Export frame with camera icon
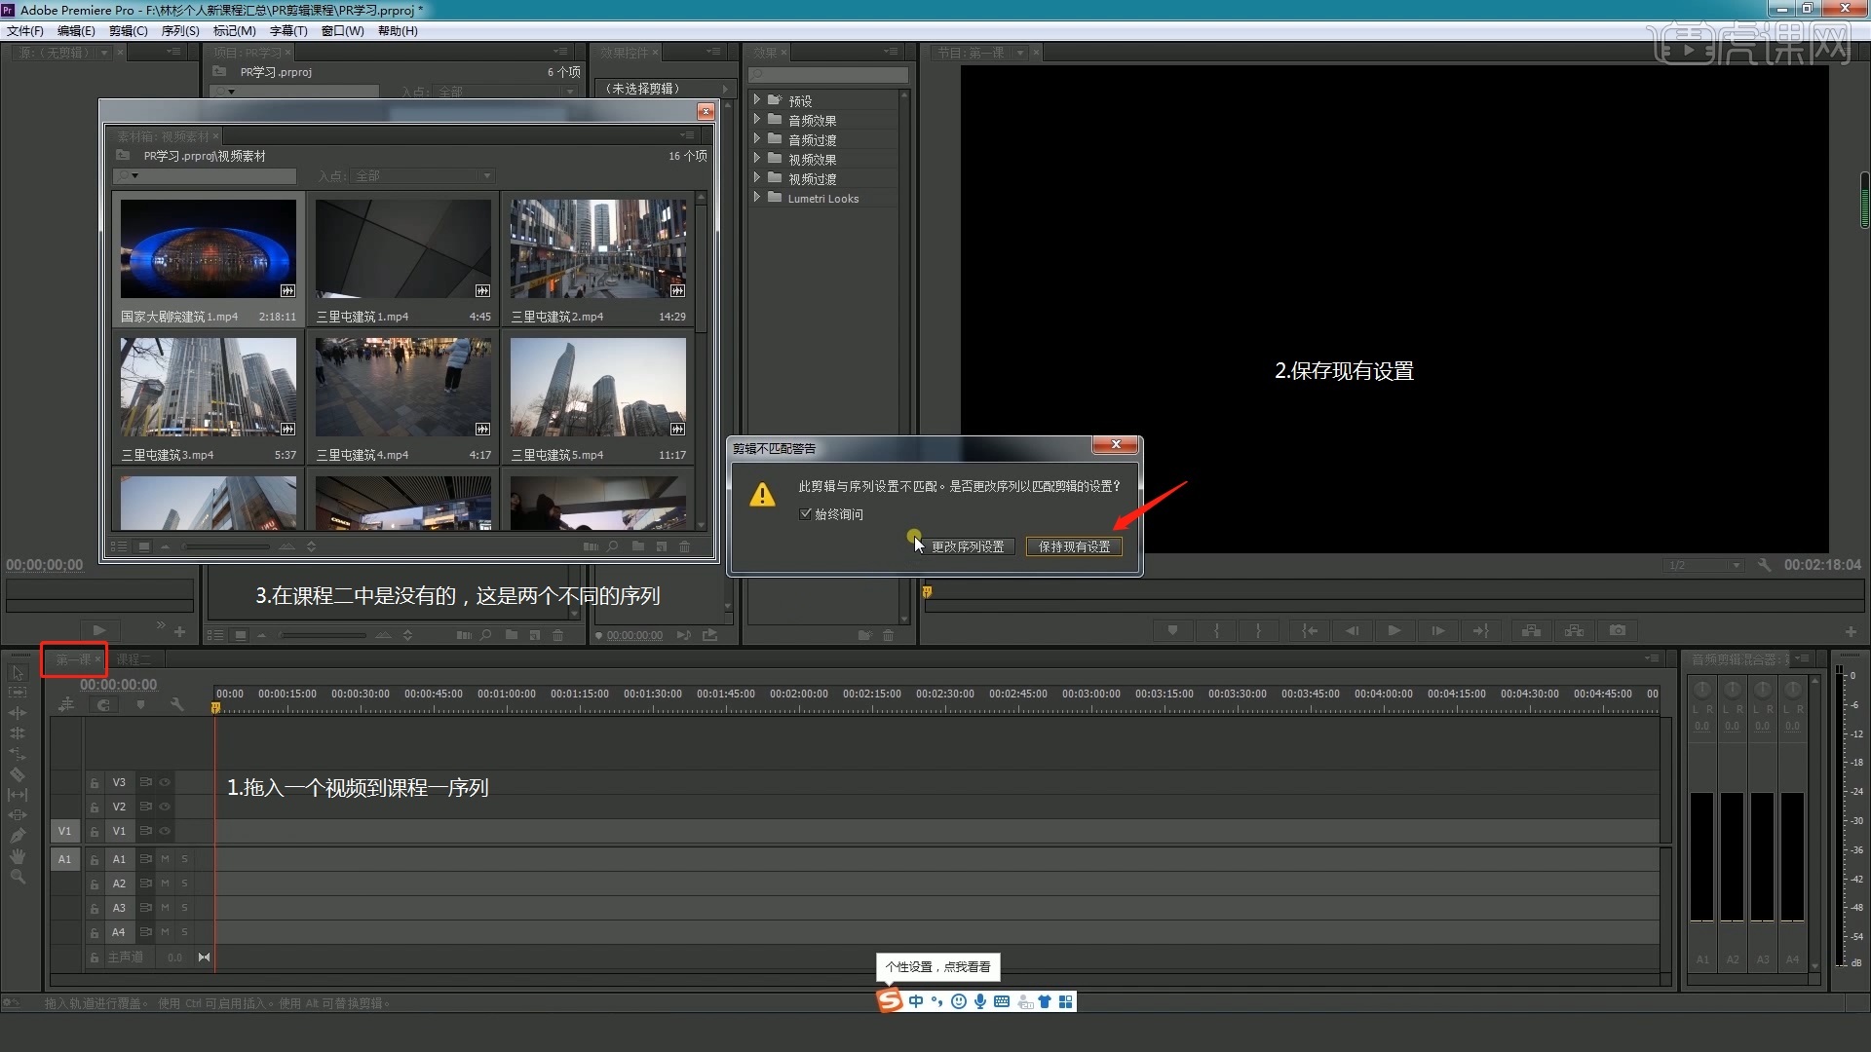This screenshot has width=1871, height=1052. pos(1618,631)
